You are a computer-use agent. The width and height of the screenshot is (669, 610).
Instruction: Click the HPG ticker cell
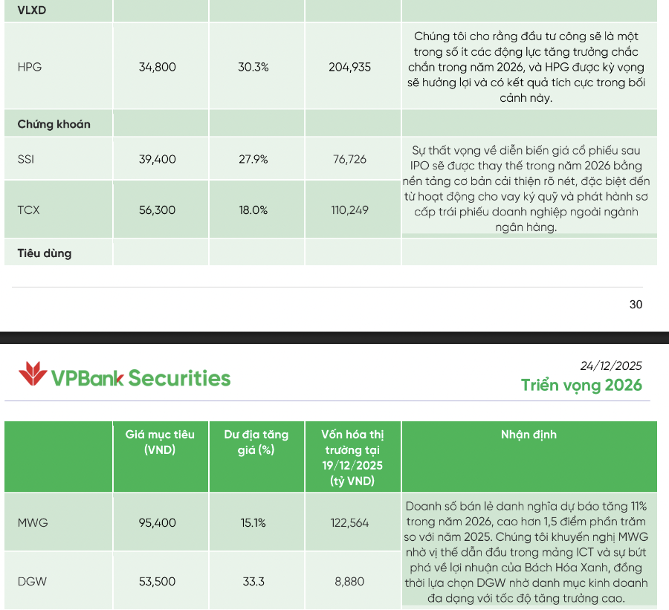(30, 67)
